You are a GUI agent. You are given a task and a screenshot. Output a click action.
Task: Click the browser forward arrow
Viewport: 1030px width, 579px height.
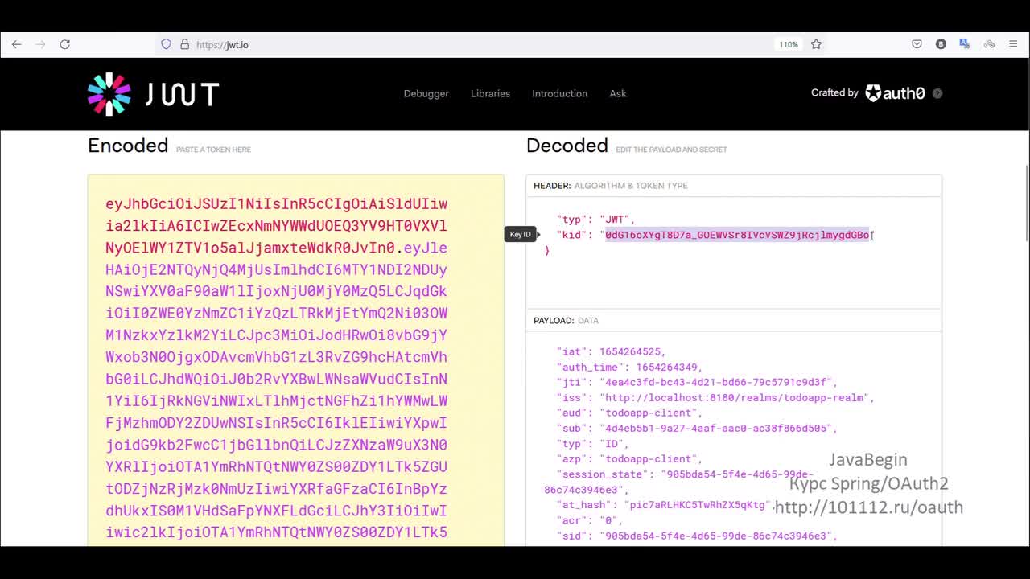40,44
